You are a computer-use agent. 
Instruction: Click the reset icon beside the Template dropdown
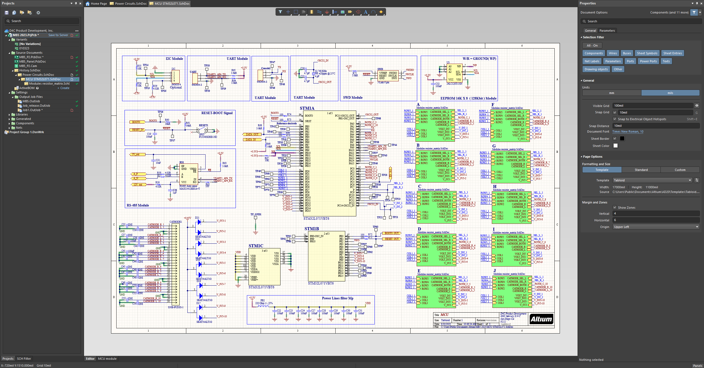(697, 180)
